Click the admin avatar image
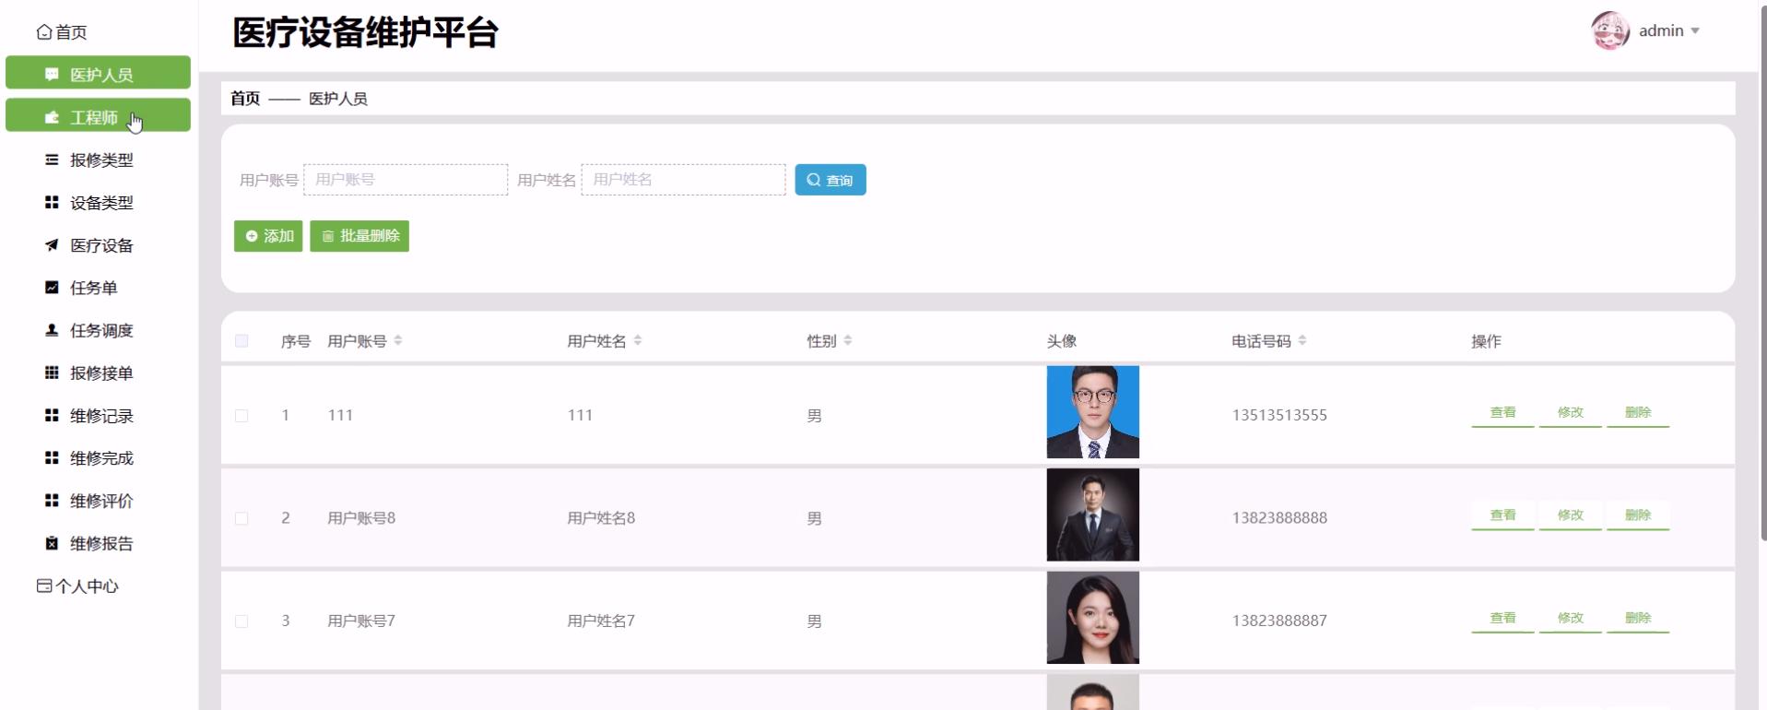Viewport: 1767px width, 710px height. [x=1610, y=30]
